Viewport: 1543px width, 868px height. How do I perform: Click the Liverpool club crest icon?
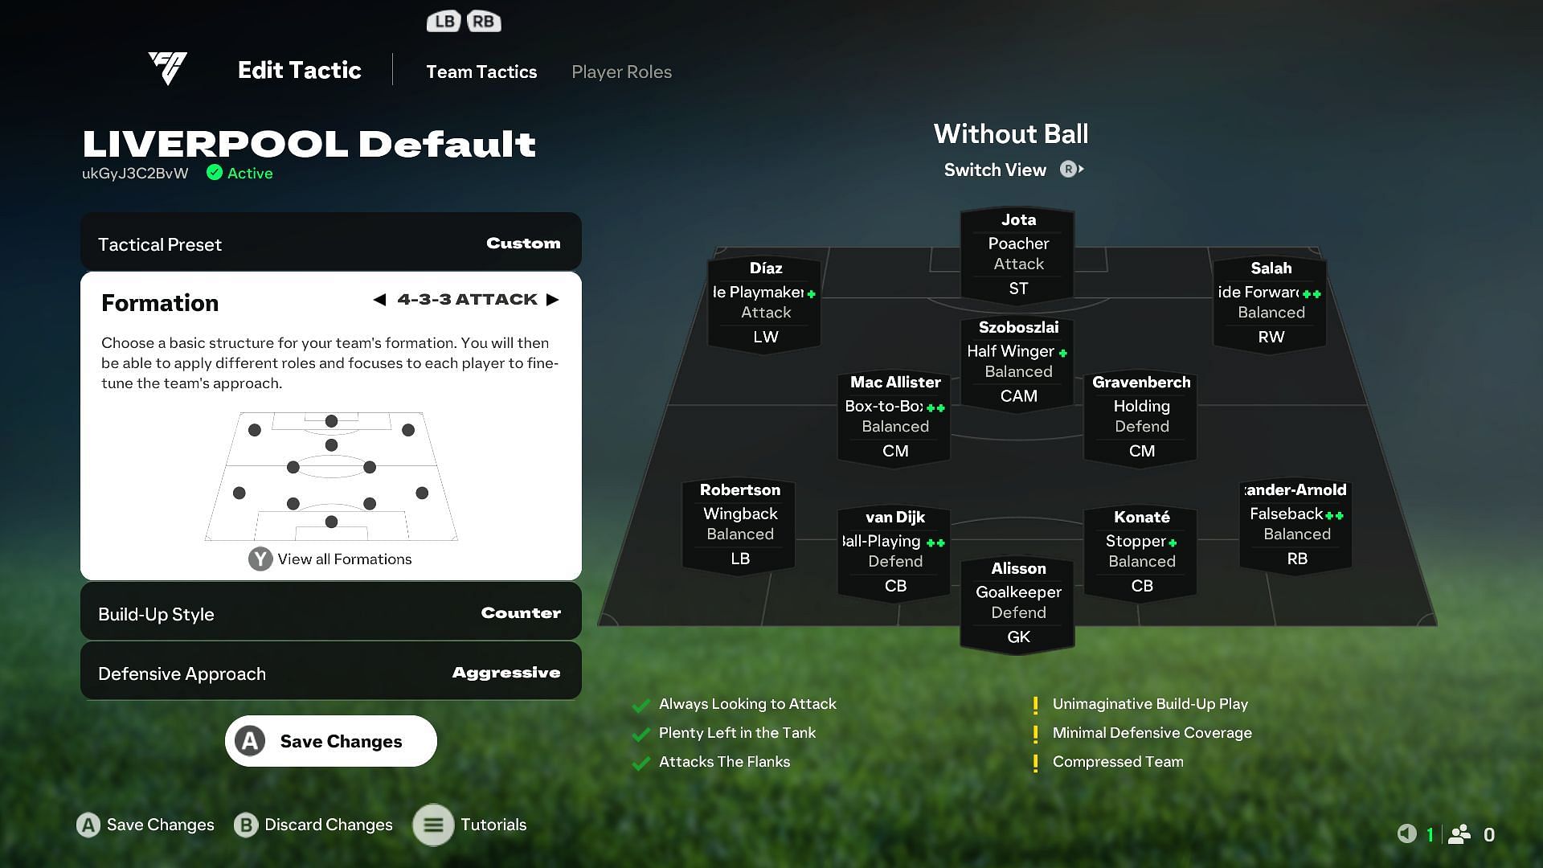(167, 69)
